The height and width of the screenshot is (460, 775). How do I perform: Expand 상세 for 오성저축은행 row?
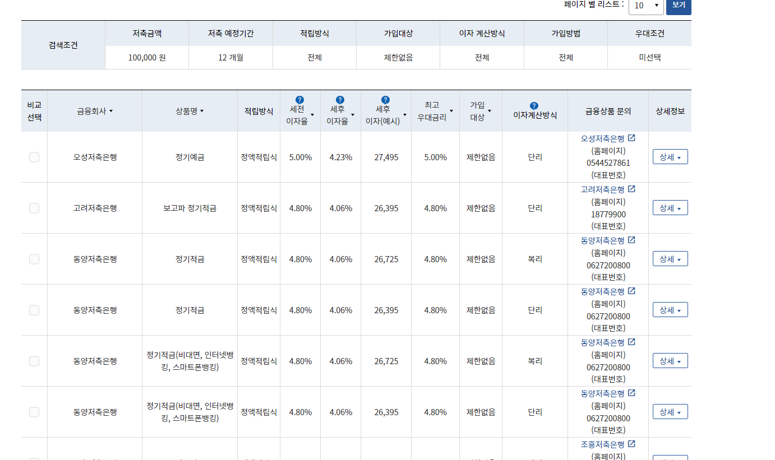[670, 157]
